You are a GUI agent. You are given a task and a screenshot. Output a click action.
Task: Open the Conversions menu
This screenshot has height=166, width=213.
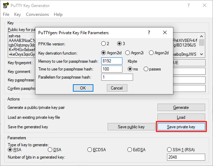click(x=38, y=14)
